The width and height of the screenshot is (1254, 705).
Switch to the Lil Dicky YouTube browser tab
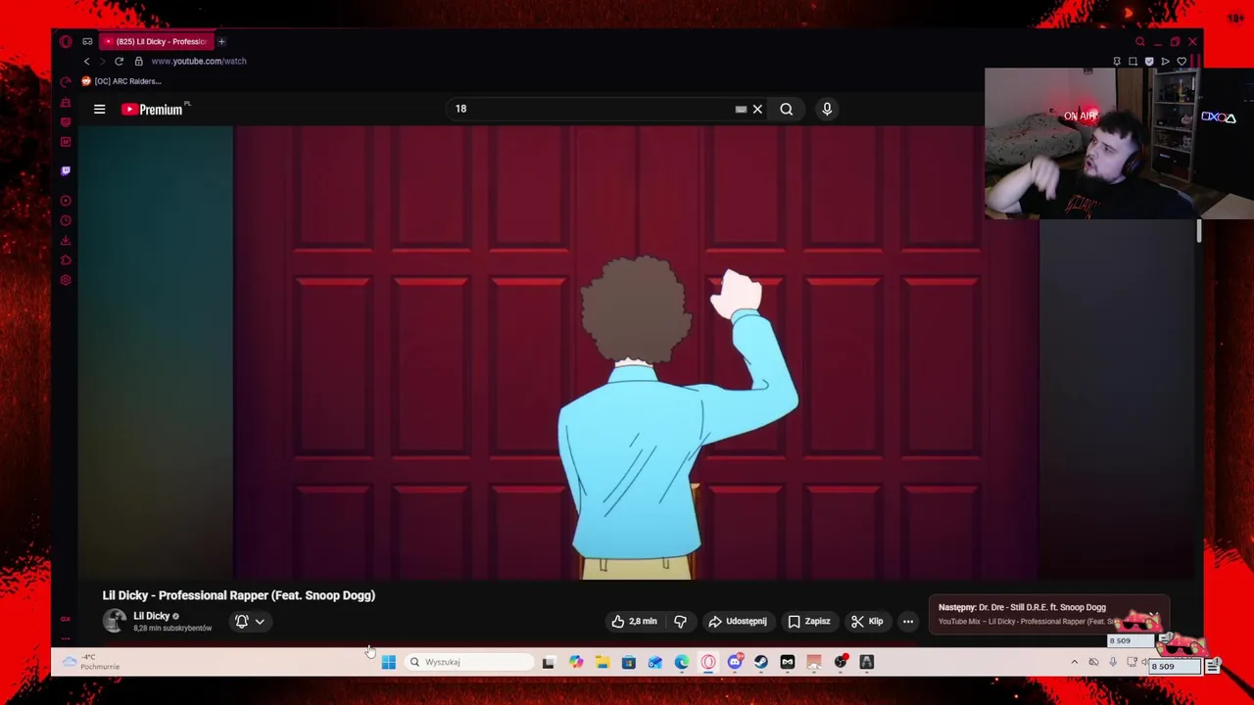click(x=157, y=41)
